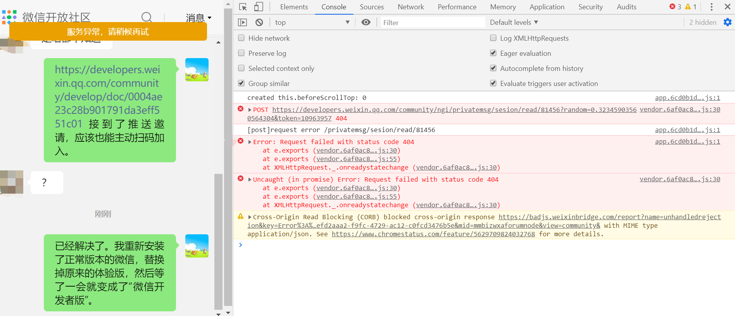Click the error icon on the Uncaught promise row
The width and height of the screenshot is (735, 316).
tap(241, 179)
